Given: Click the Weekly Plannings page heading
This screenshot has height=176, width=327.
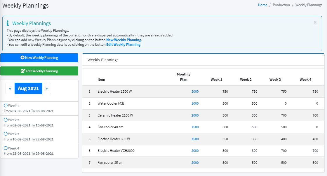Looking at the screenshot, I should pos(25,6).
